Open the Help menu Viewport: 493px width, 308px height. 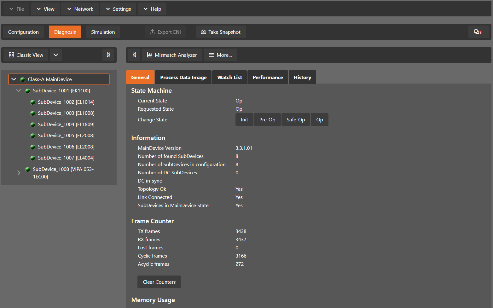pos(152,9)
